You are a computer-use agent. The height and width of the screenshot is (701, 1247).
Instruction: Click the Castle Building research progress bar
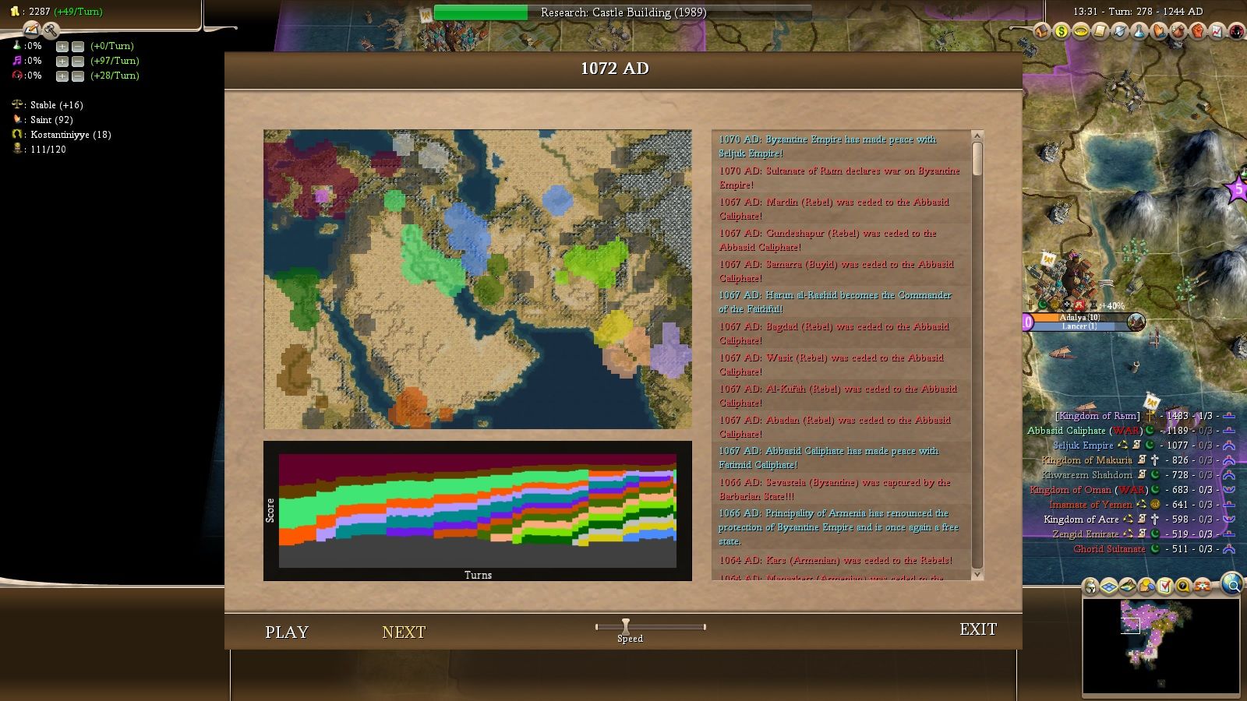623,12
